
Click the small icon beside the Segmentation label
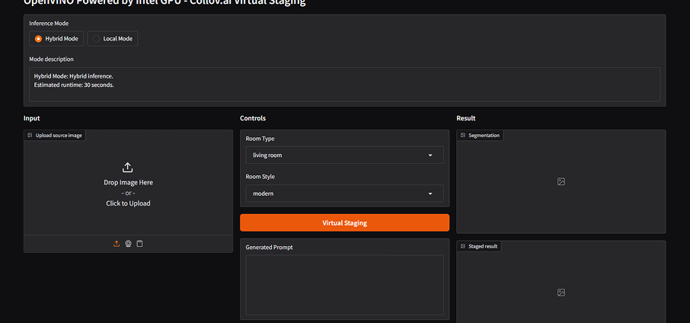463,136
